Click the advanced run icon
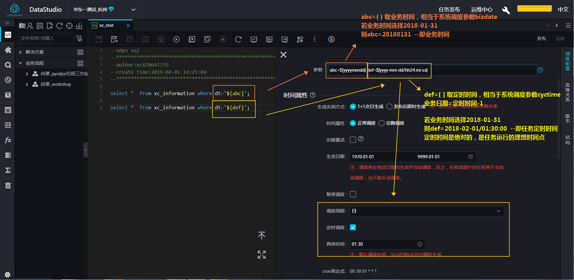The height and width of the screenshot is (280, 574). tap(192, 39)
